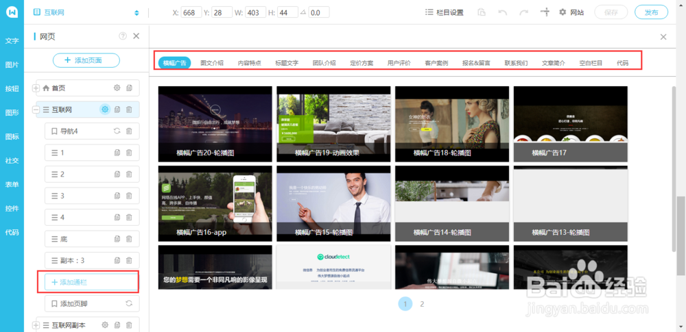Open the 表单 tool in left sidebar

(12, 184)
